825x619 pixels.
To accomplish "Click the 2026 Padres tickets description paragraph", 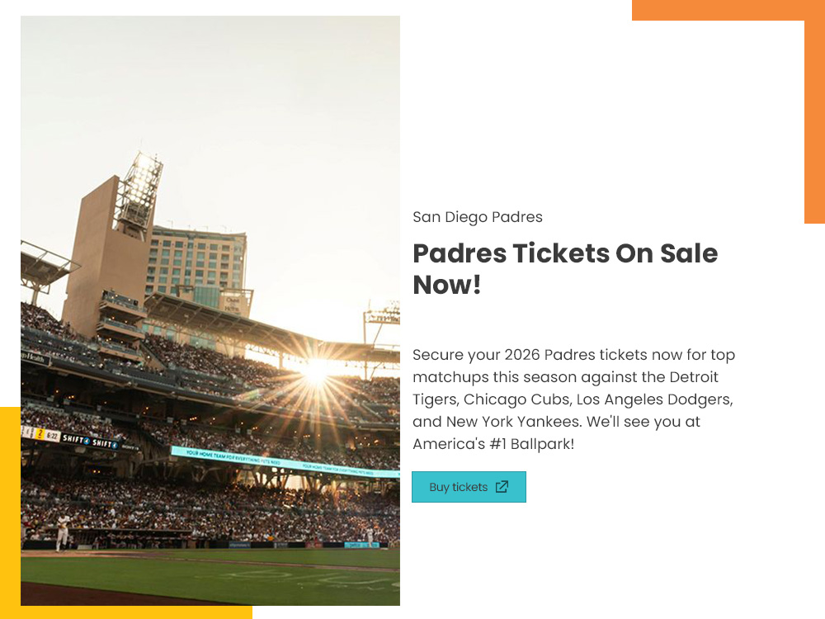I will tap(573, 399).
